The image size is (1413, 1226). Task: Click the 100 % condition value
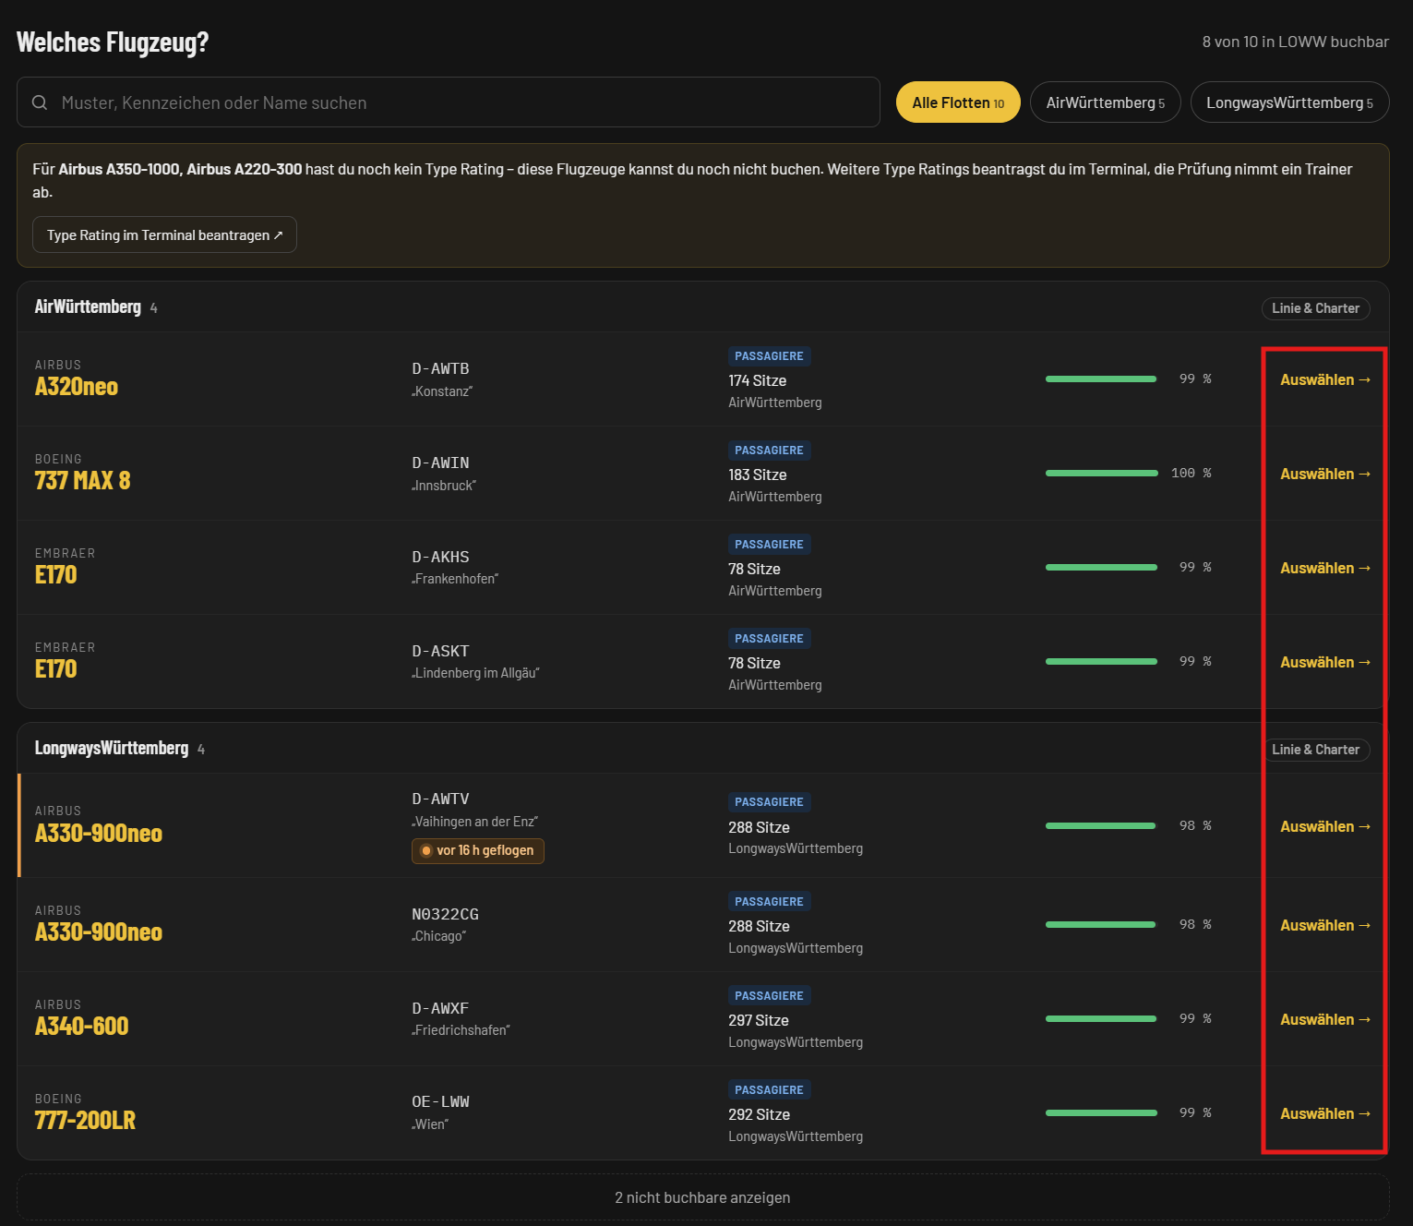tap(1191, 473)
